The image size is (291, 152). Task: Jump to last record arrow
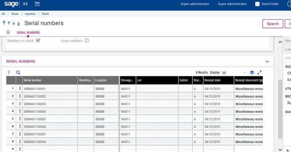pos(19,23)
